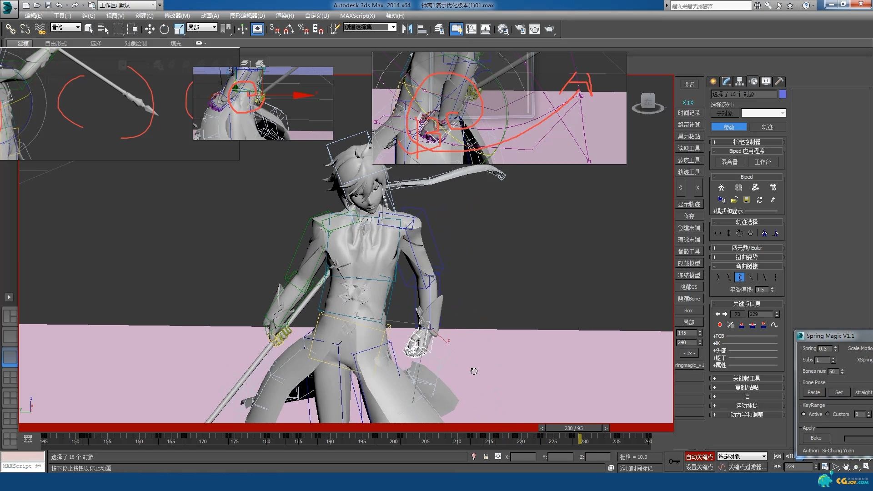873x491 pixels.
Task: Open Select by Name list icon
Action: click(103, 29)
